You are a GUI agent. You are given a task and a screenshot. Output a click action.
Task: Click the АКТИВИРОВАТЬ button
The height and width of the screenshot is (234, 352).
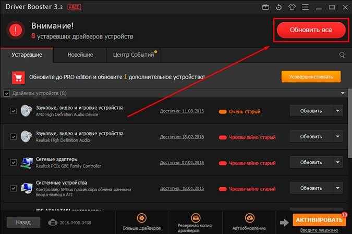319,220
